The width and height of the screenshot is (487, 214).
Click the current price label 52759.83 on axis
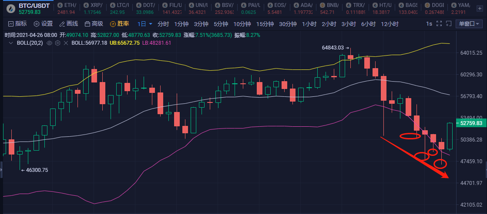470,123
